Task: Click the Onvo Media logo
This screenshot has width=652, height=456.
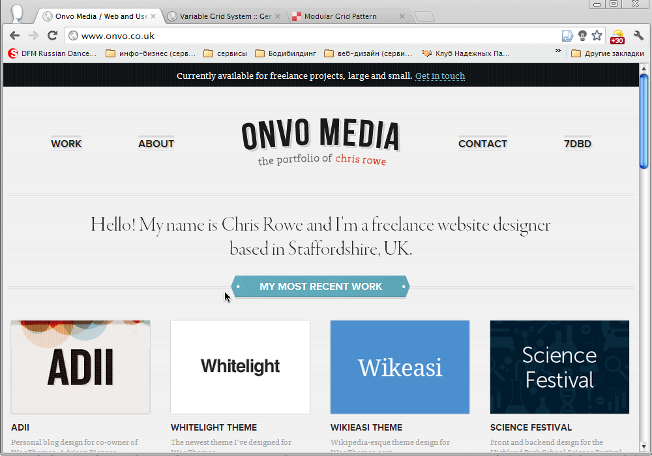Action: pyautogui.click(x=321, y=141)
